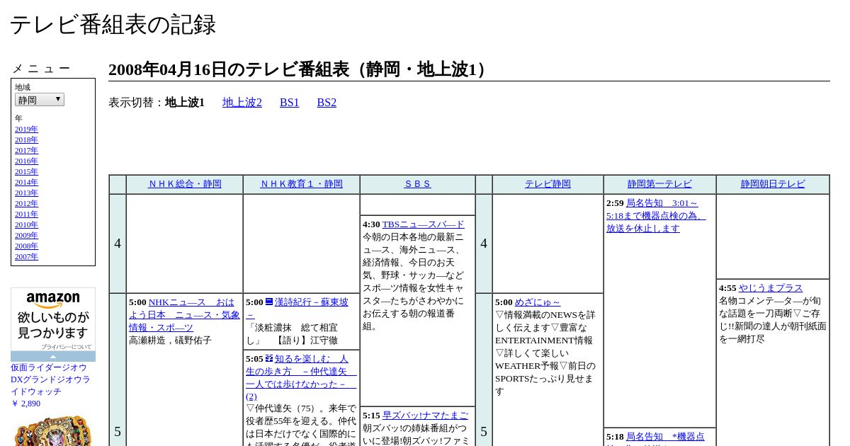Click the bold 地上波1 display option
The height and width of the screenshot is (446, 850).
(185, 103)
